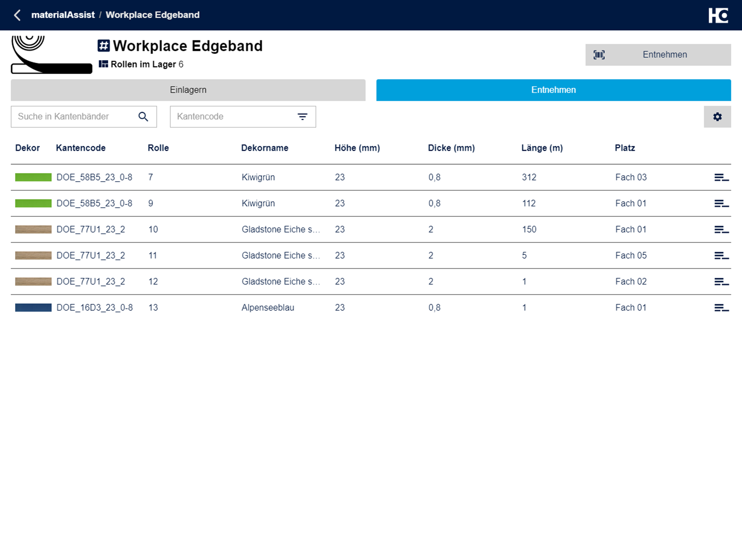Click the workplace hash icon beside title
Viewport: 742px width, 556px height.
pos(104,46)
